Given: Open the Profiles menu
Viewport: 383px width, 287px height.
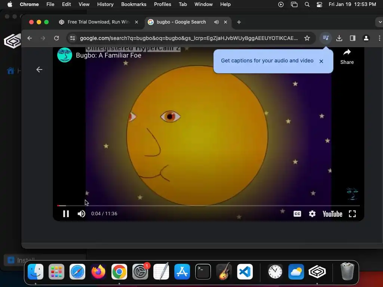Looking at the screenshot, I should 162,4.
